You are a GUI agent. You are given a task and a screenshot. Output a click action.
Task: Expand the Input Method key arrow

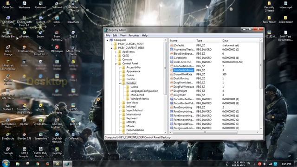point(120,110)
